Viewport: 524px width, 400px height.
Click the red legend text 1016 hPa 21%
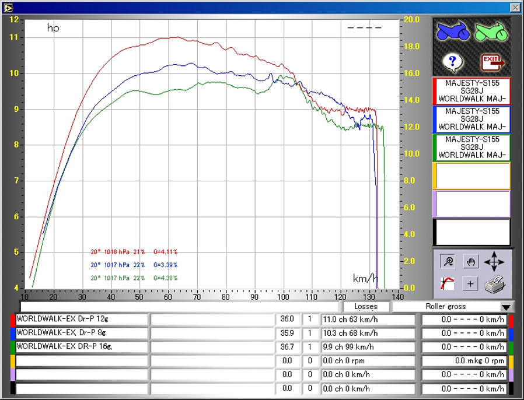point(124,252)
